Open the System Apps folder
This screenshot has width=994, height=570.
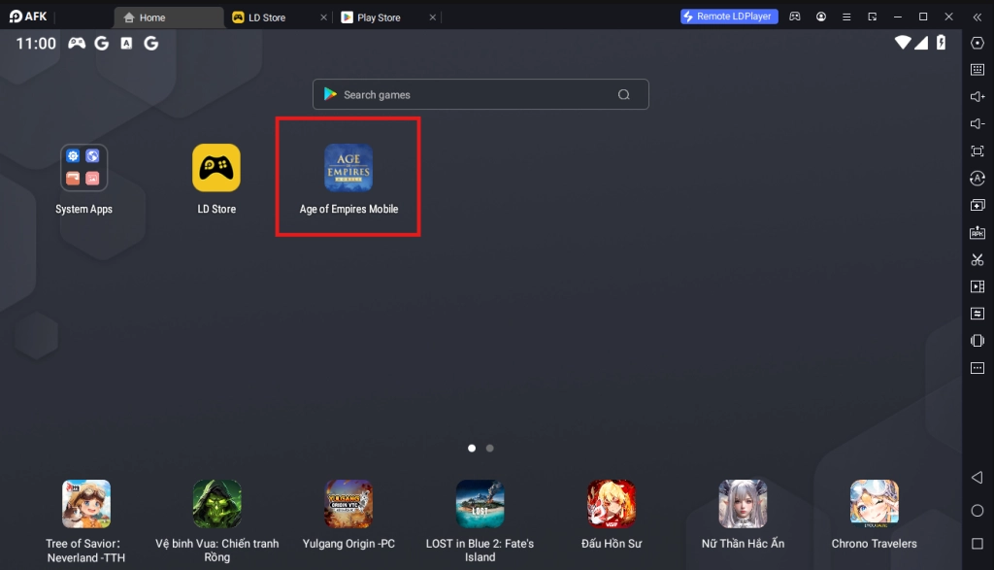83,168
